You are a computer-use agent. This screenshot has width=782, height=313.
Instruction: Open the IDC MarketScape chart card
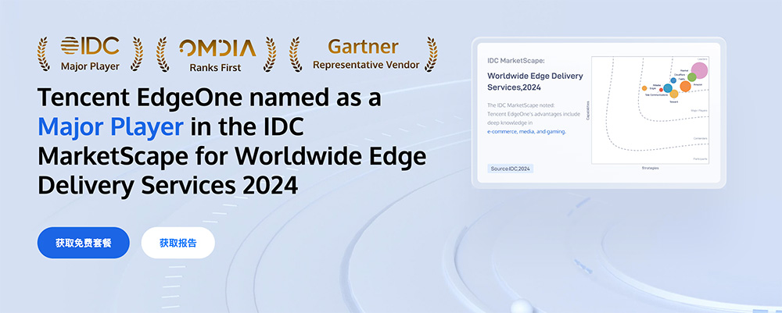598,113
